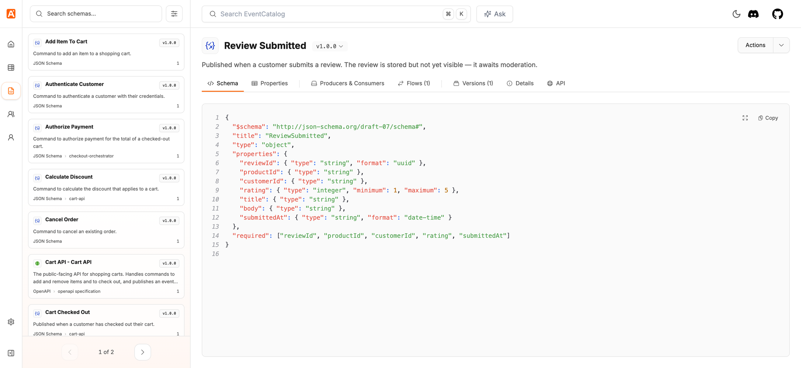Click the openapi specification label
Image resolution: width=801 pixels, height=368 pixels.
(79, 292)
